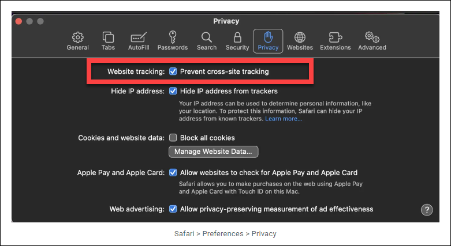The height and width of the screenshot is (246, 451).
Task: Open the General preferences pane
Action: [77, 40]
